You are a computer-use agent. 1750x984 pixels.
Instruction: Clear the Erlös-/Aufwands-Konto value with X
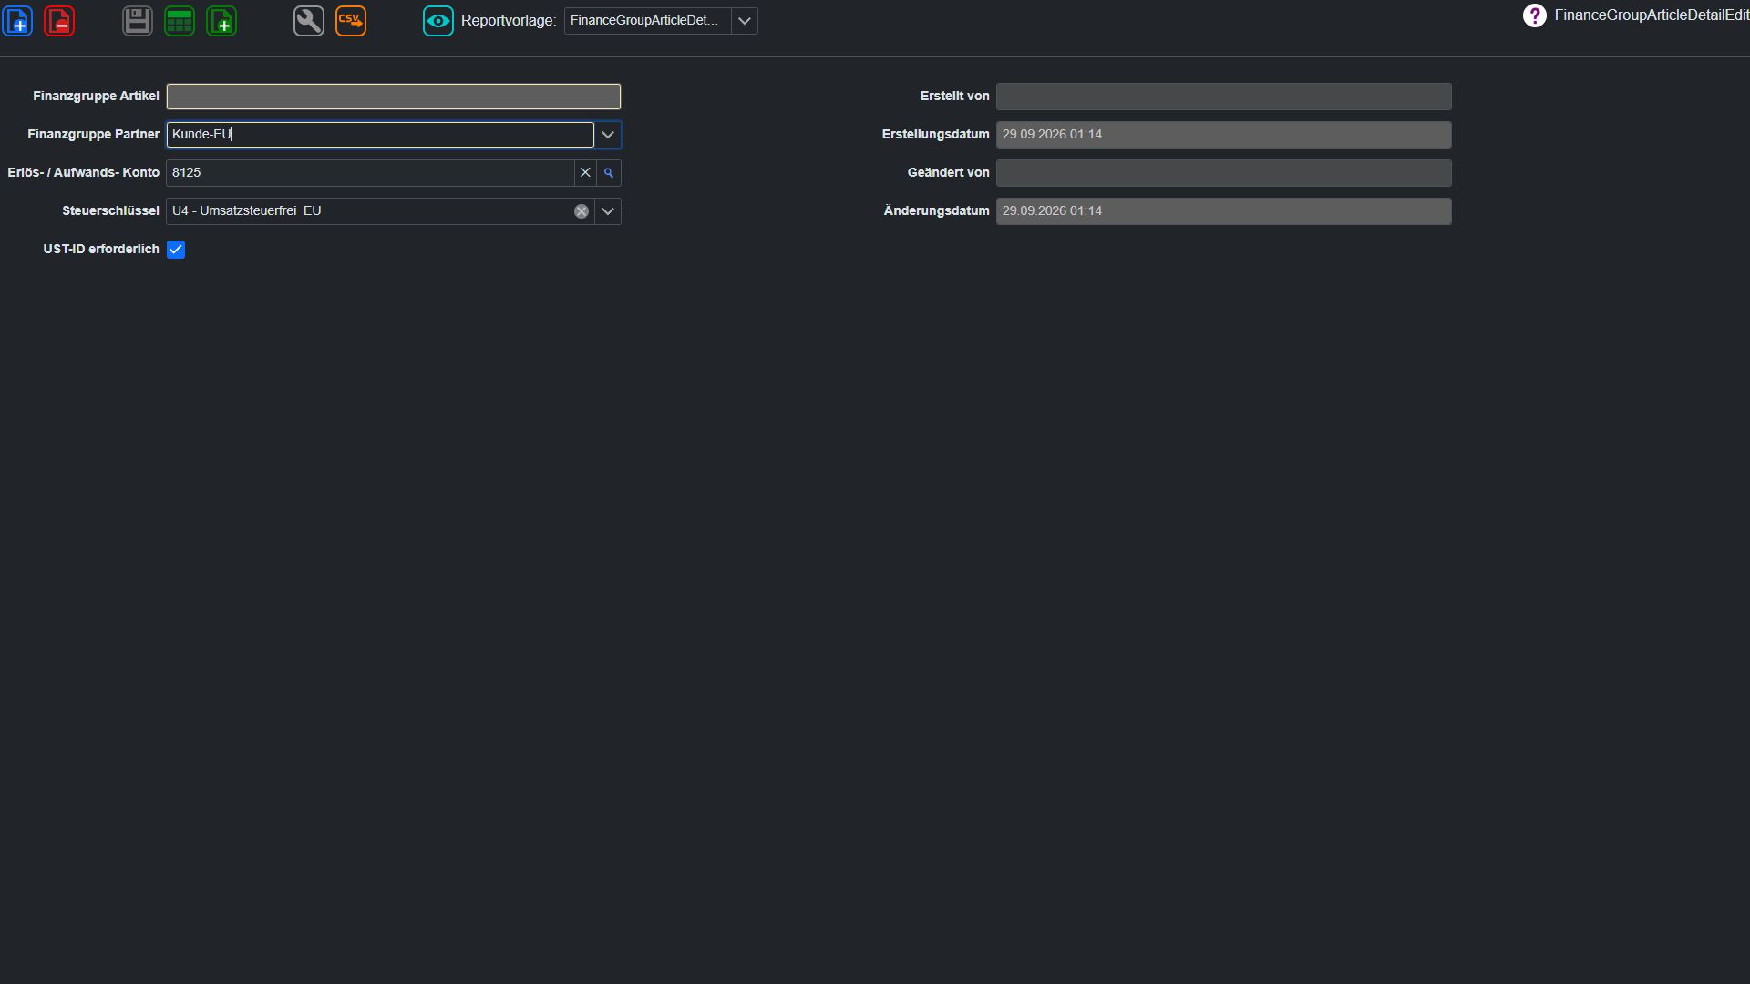585,172
